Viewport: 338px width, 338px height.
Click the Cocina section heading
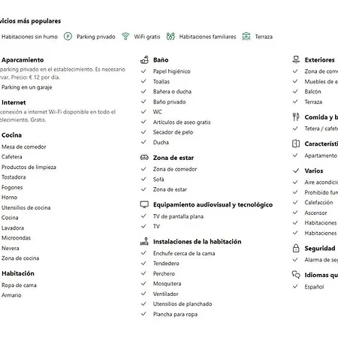[11, 135]
